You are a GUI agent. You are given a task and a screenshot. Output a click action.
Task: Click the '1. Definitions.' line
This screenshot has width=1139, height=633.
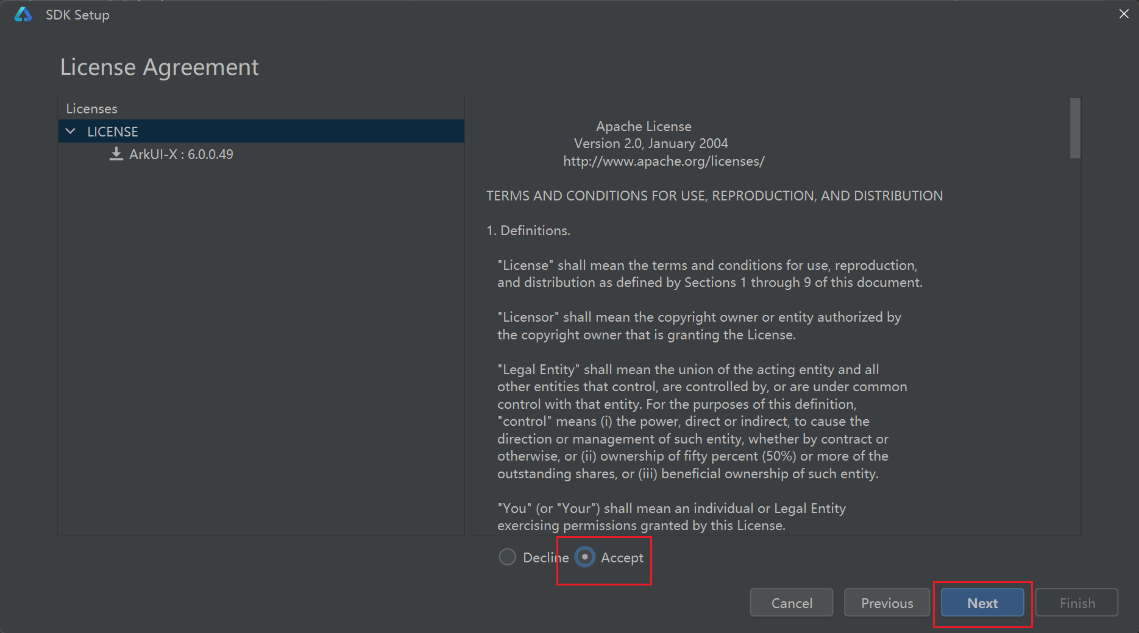click(528, 231)
